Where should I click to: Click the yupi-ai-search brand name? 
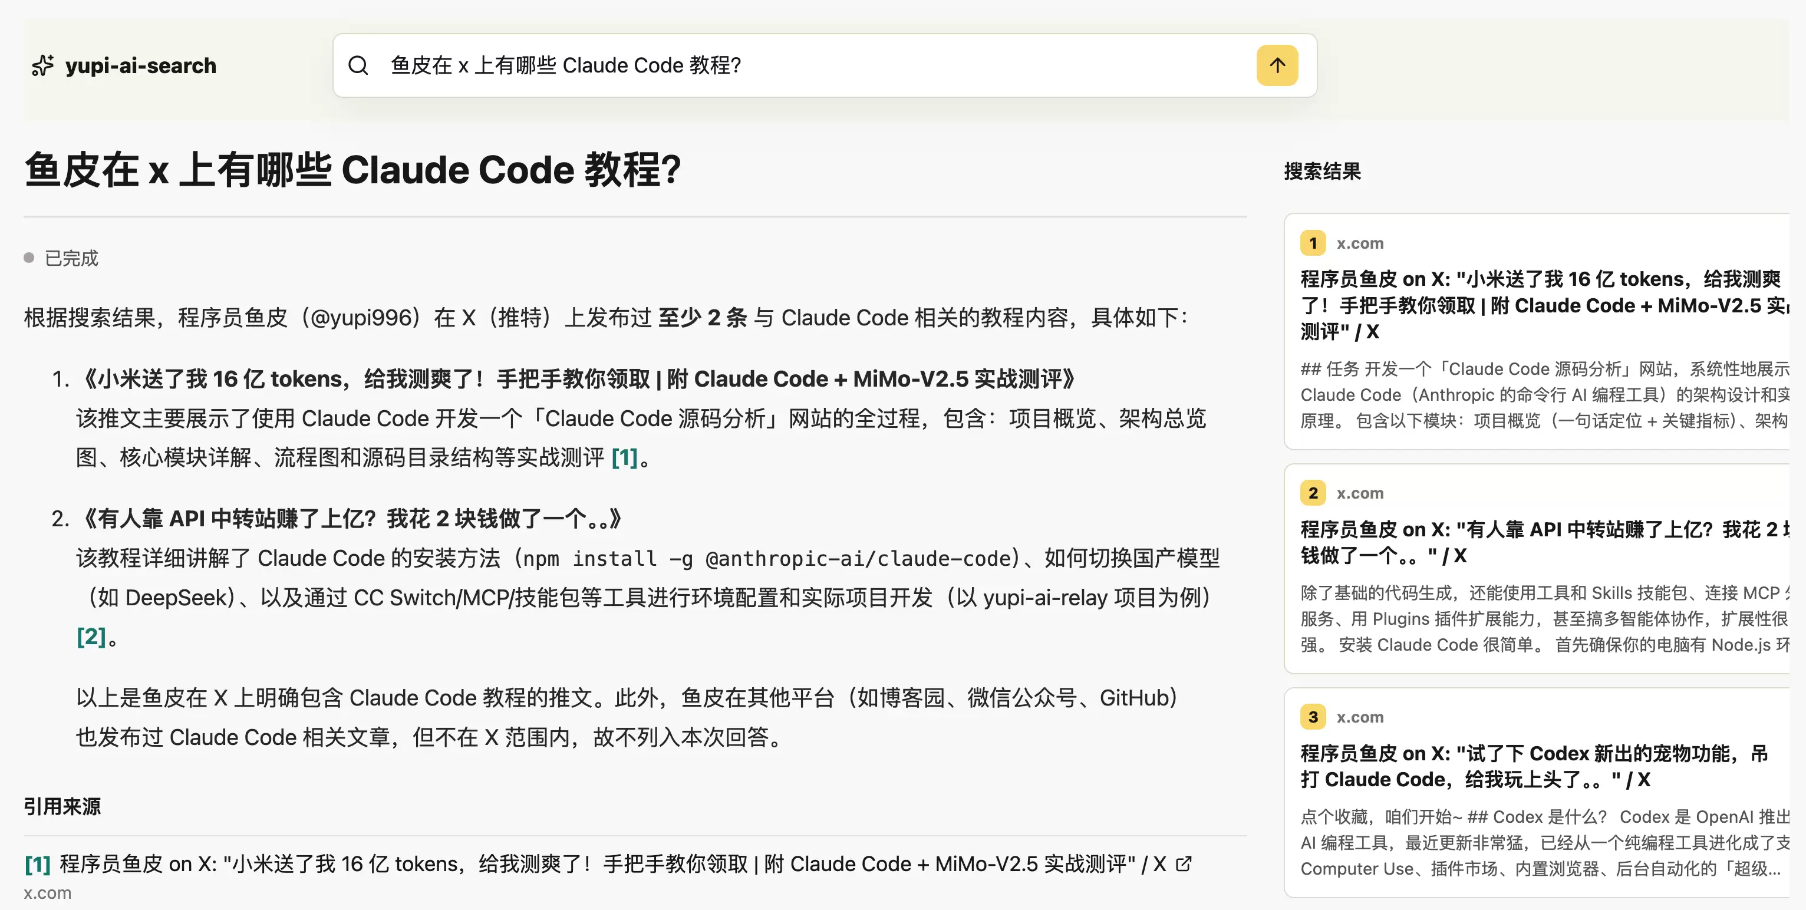[140, 65]
